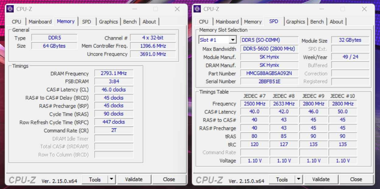Click the SK Hynix module manufacturer field

pos(269,57)
